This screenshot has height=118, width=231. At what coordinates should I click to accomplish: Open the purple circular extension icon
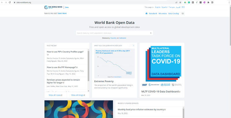(204, 2)
